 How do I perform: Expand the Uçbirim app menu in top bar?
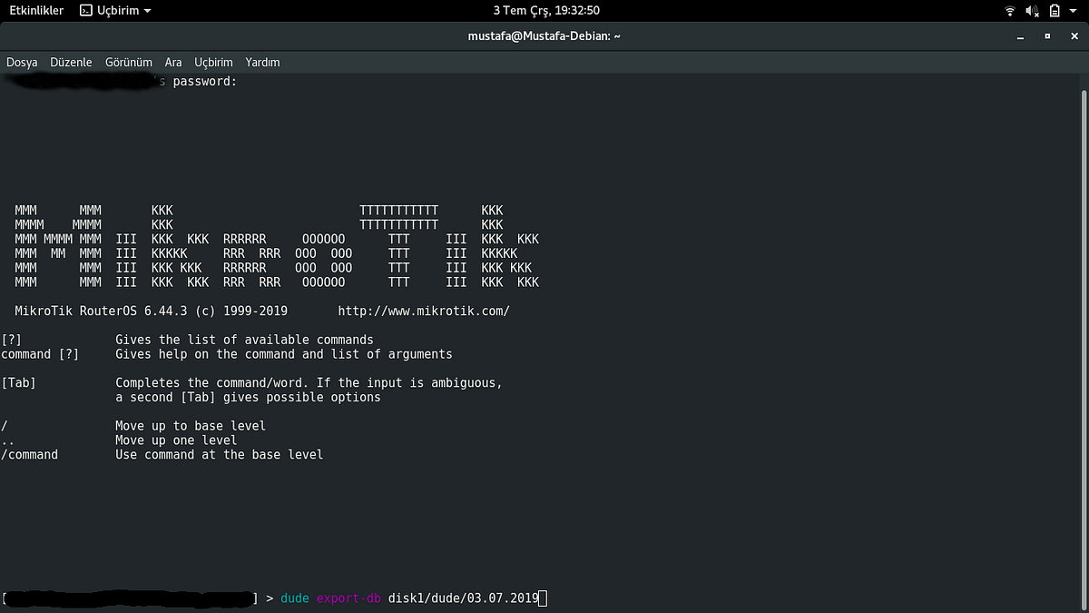(116, 11)
